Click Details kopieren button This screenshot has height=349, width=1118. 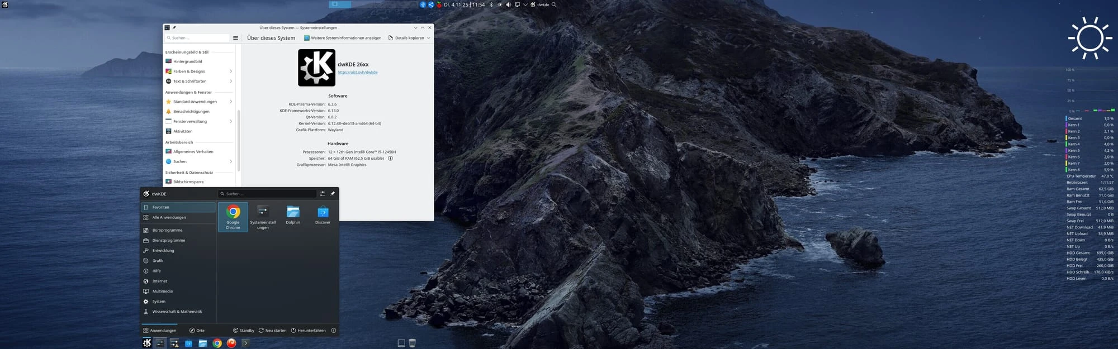[406, 38]
